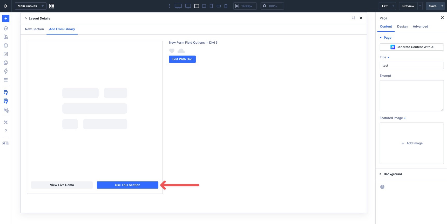447x224 pixels.
Task: Open the Content tab in Page panel
Action: [x=386, y=26]
